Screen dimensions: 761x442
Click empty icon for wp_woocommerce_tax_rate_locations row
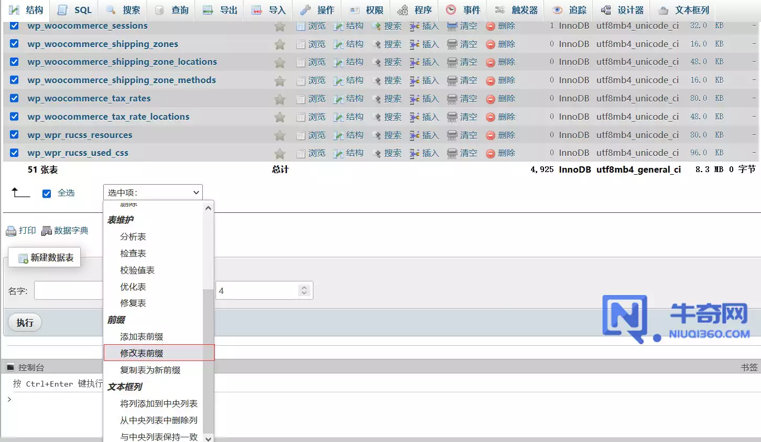coord(452,117)
